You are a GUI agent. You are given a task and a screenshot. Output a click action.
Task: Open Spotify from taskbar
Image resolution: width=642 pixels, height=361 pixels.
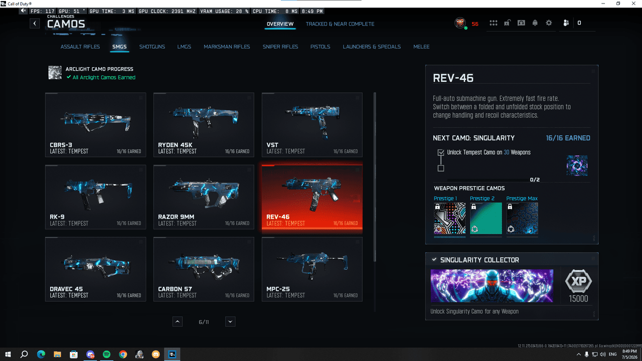[x=106, y=354]
